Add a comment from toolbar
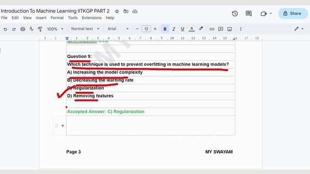The width and height of the screenshot is (310, 174). [x=221, y=29]
